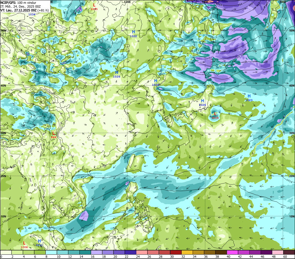Click the 1032 isobar contour label
The height and width of the screenshot is (259, 295).
(5, 51)
